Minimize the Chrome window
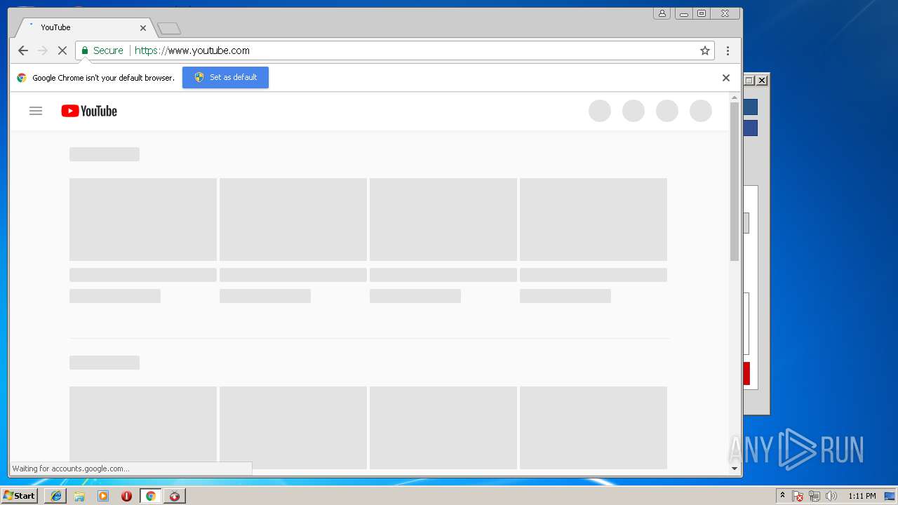 [684, 13]
